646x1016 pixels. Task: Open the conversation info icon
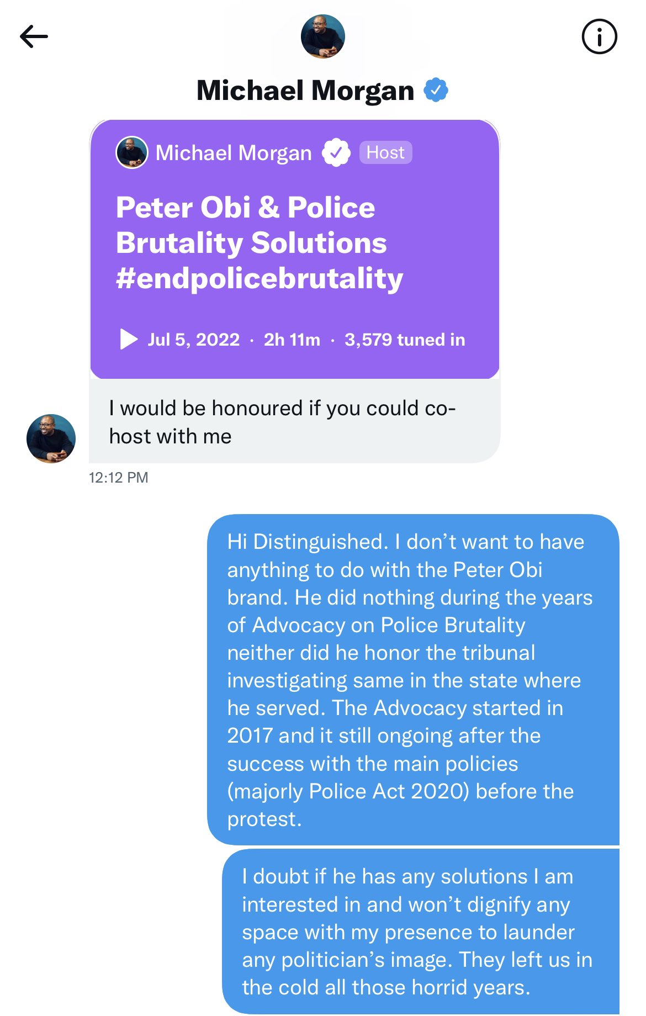tap(599, 37)
